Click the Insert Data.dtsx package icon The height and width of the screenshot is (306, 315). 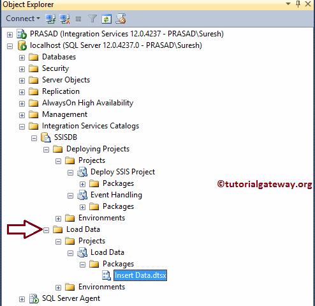106,275
